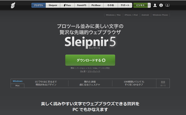The image size is (186, 115).
Task: Click the Windows Phone platform link
Action: click(160, 15)
